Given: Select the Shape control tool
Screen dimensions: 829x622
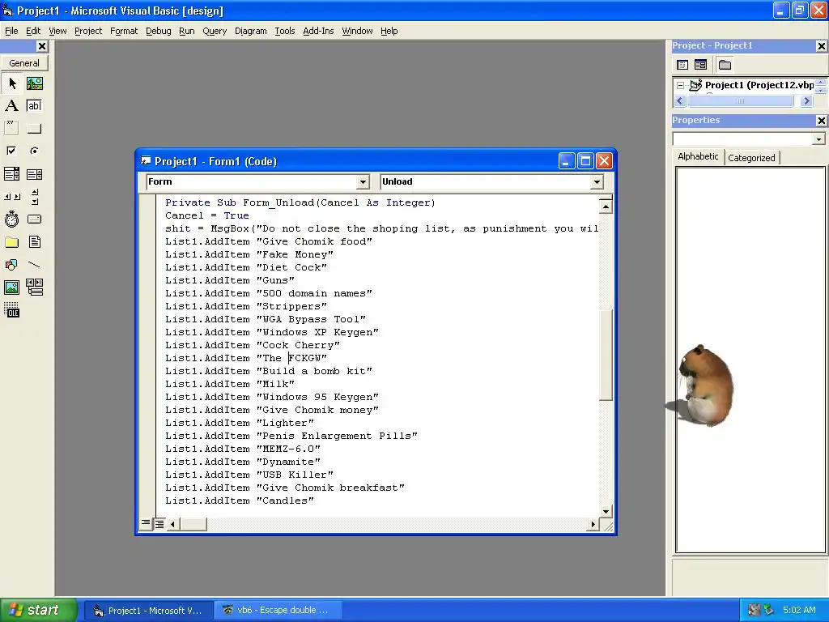Looking at the screenshot, I should (x=12, y=265).
